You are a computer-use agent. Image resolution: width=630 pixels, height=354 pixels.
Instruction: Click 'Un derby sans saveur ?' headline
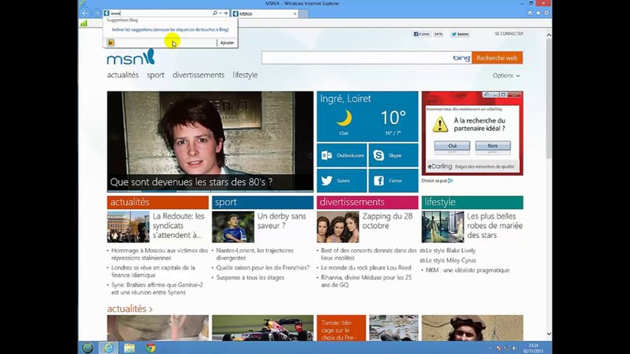(x=281, y=221)
